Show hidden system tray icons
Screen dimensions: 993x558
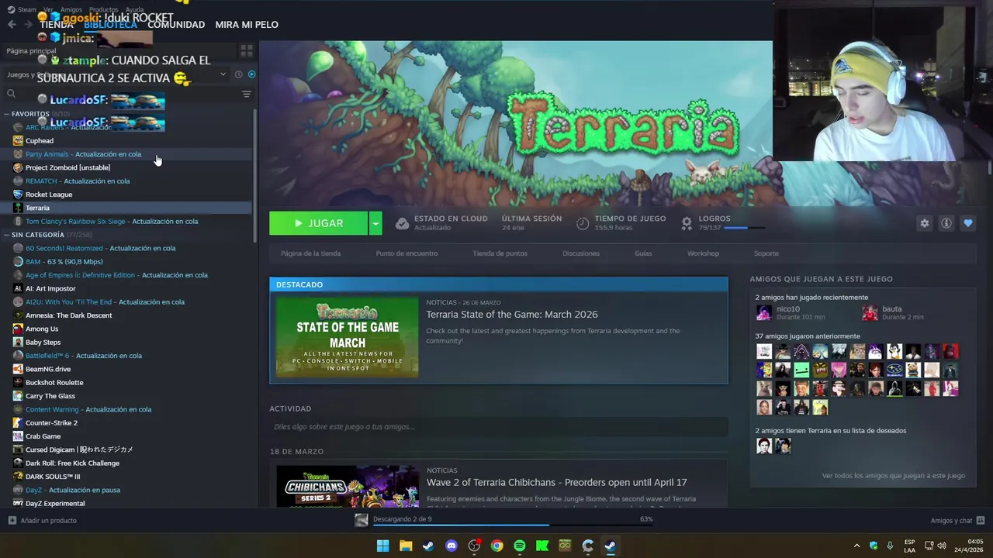(x=856, y=546)
